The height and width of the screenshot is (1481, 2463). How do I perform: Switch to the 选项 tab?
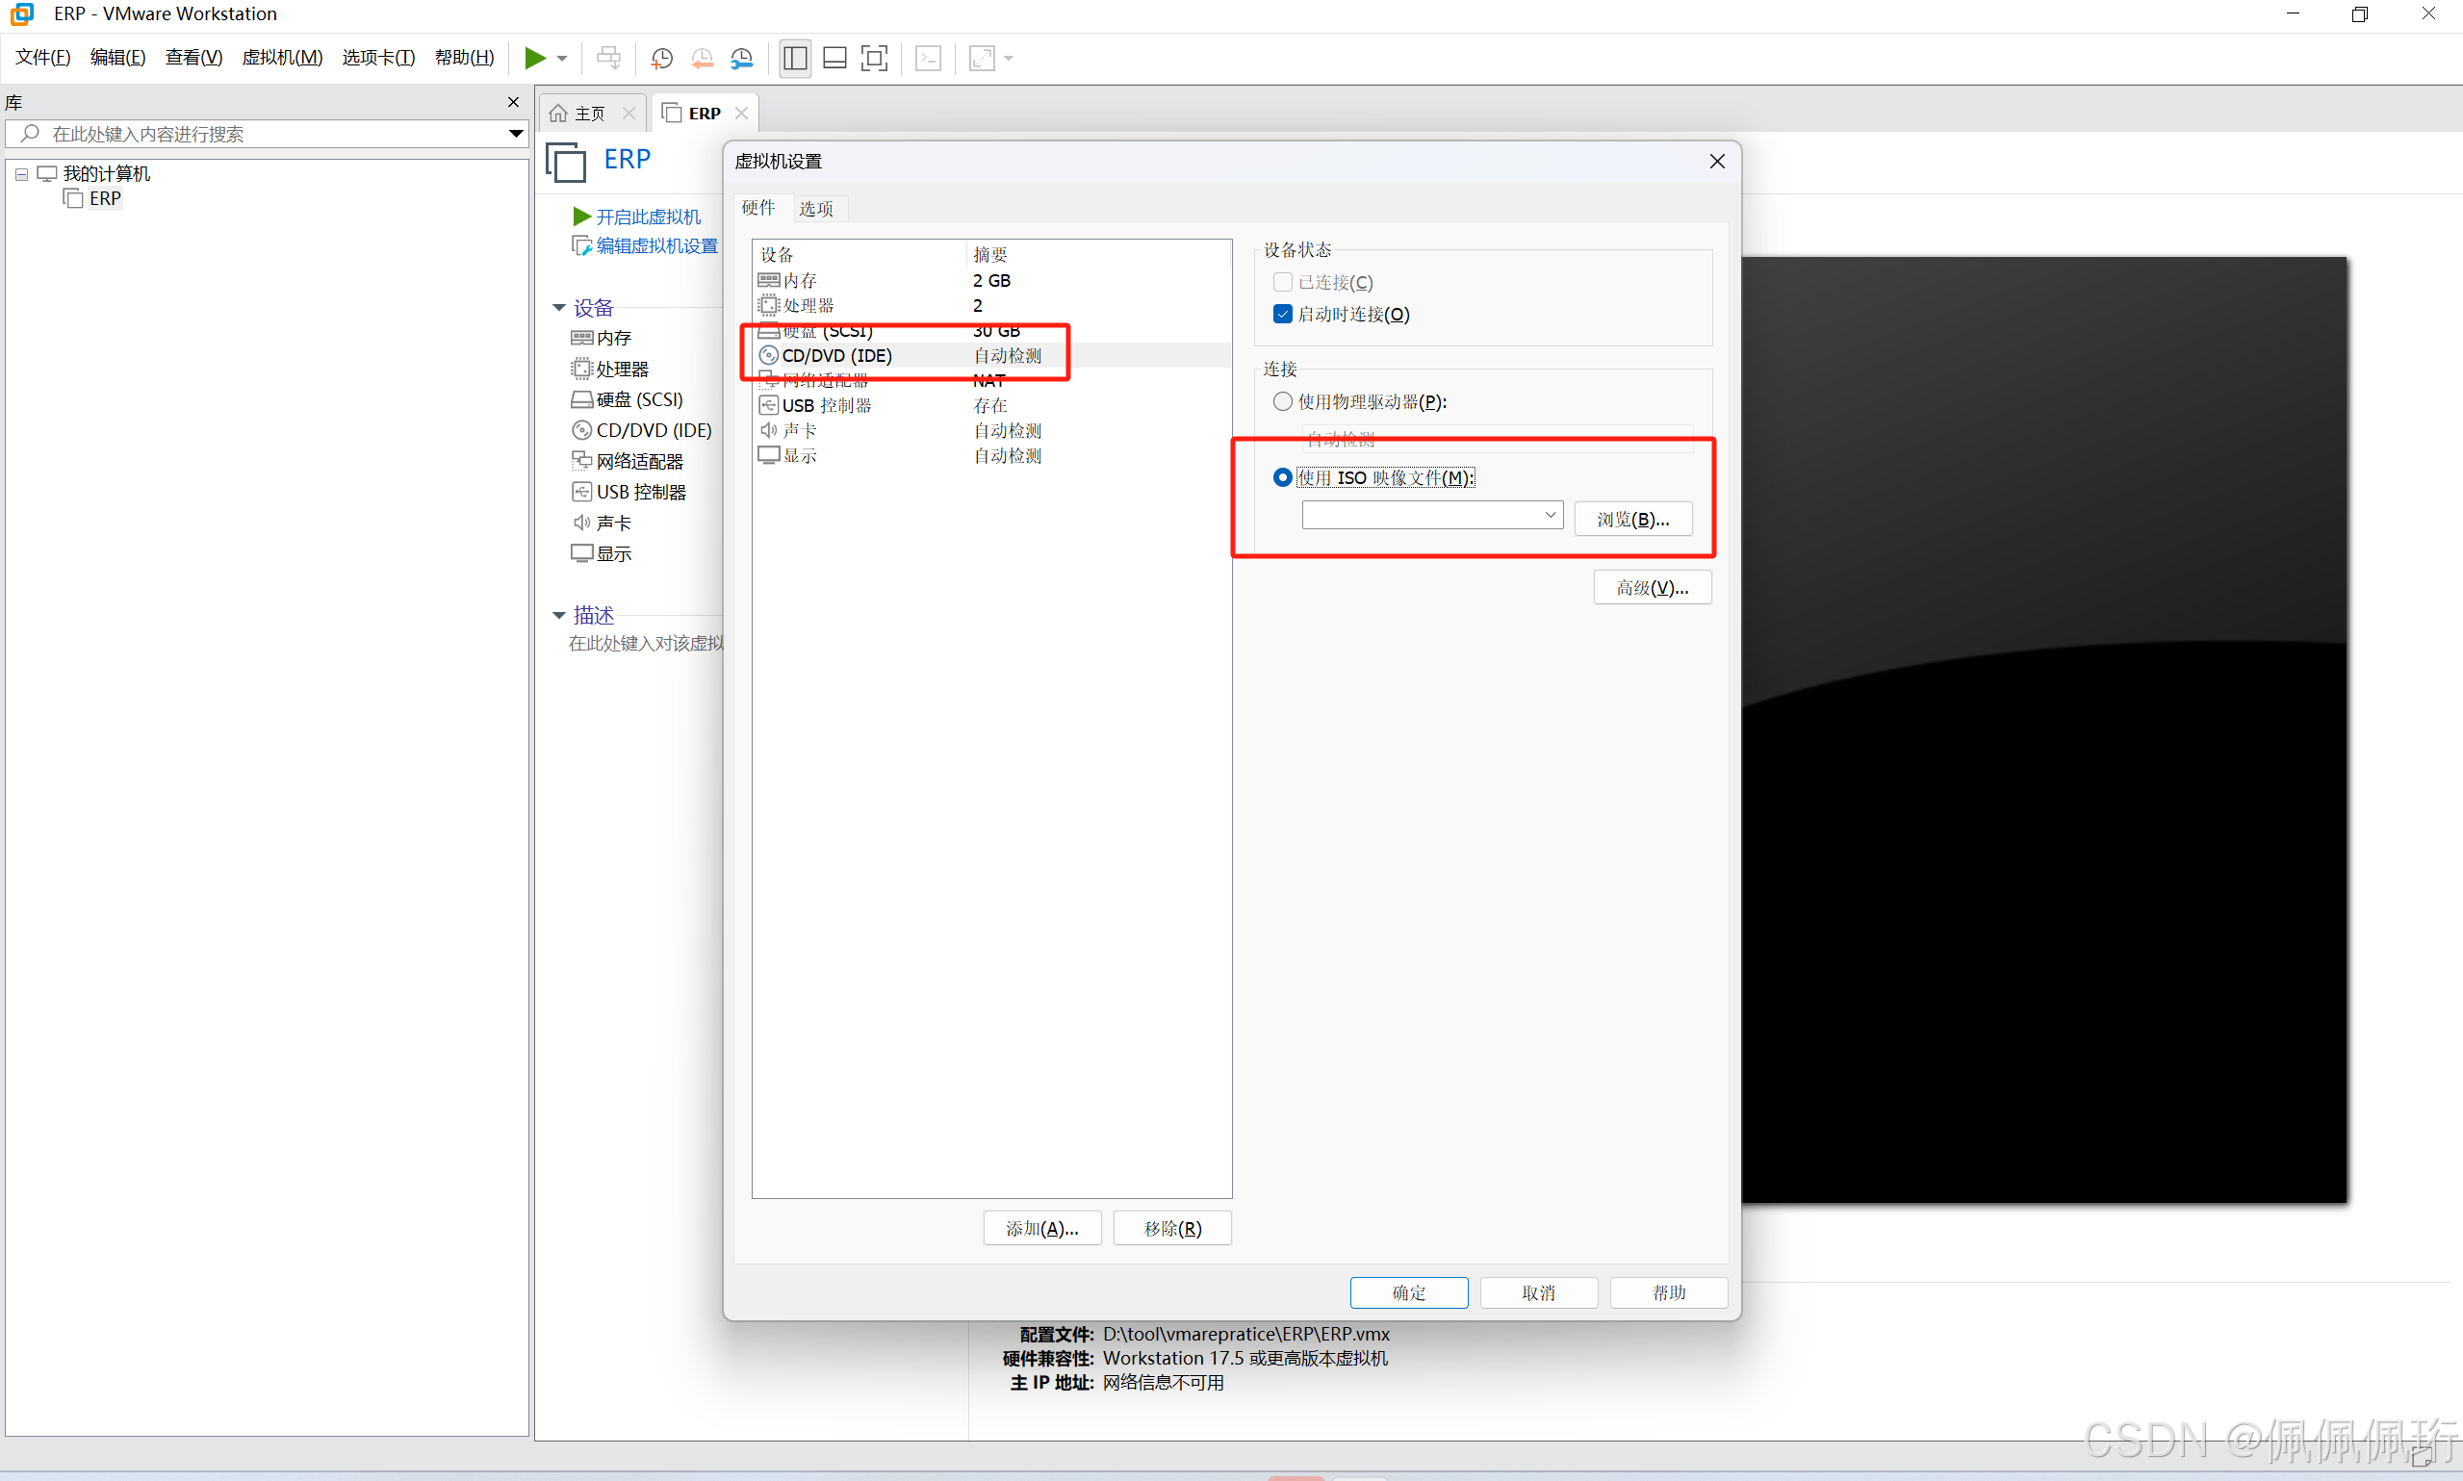(x=815, y=209)
